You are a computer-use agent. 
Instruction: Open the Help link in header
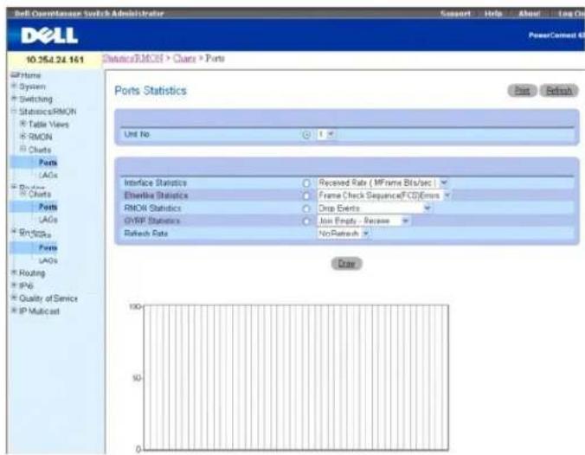(x=493, y=14)
